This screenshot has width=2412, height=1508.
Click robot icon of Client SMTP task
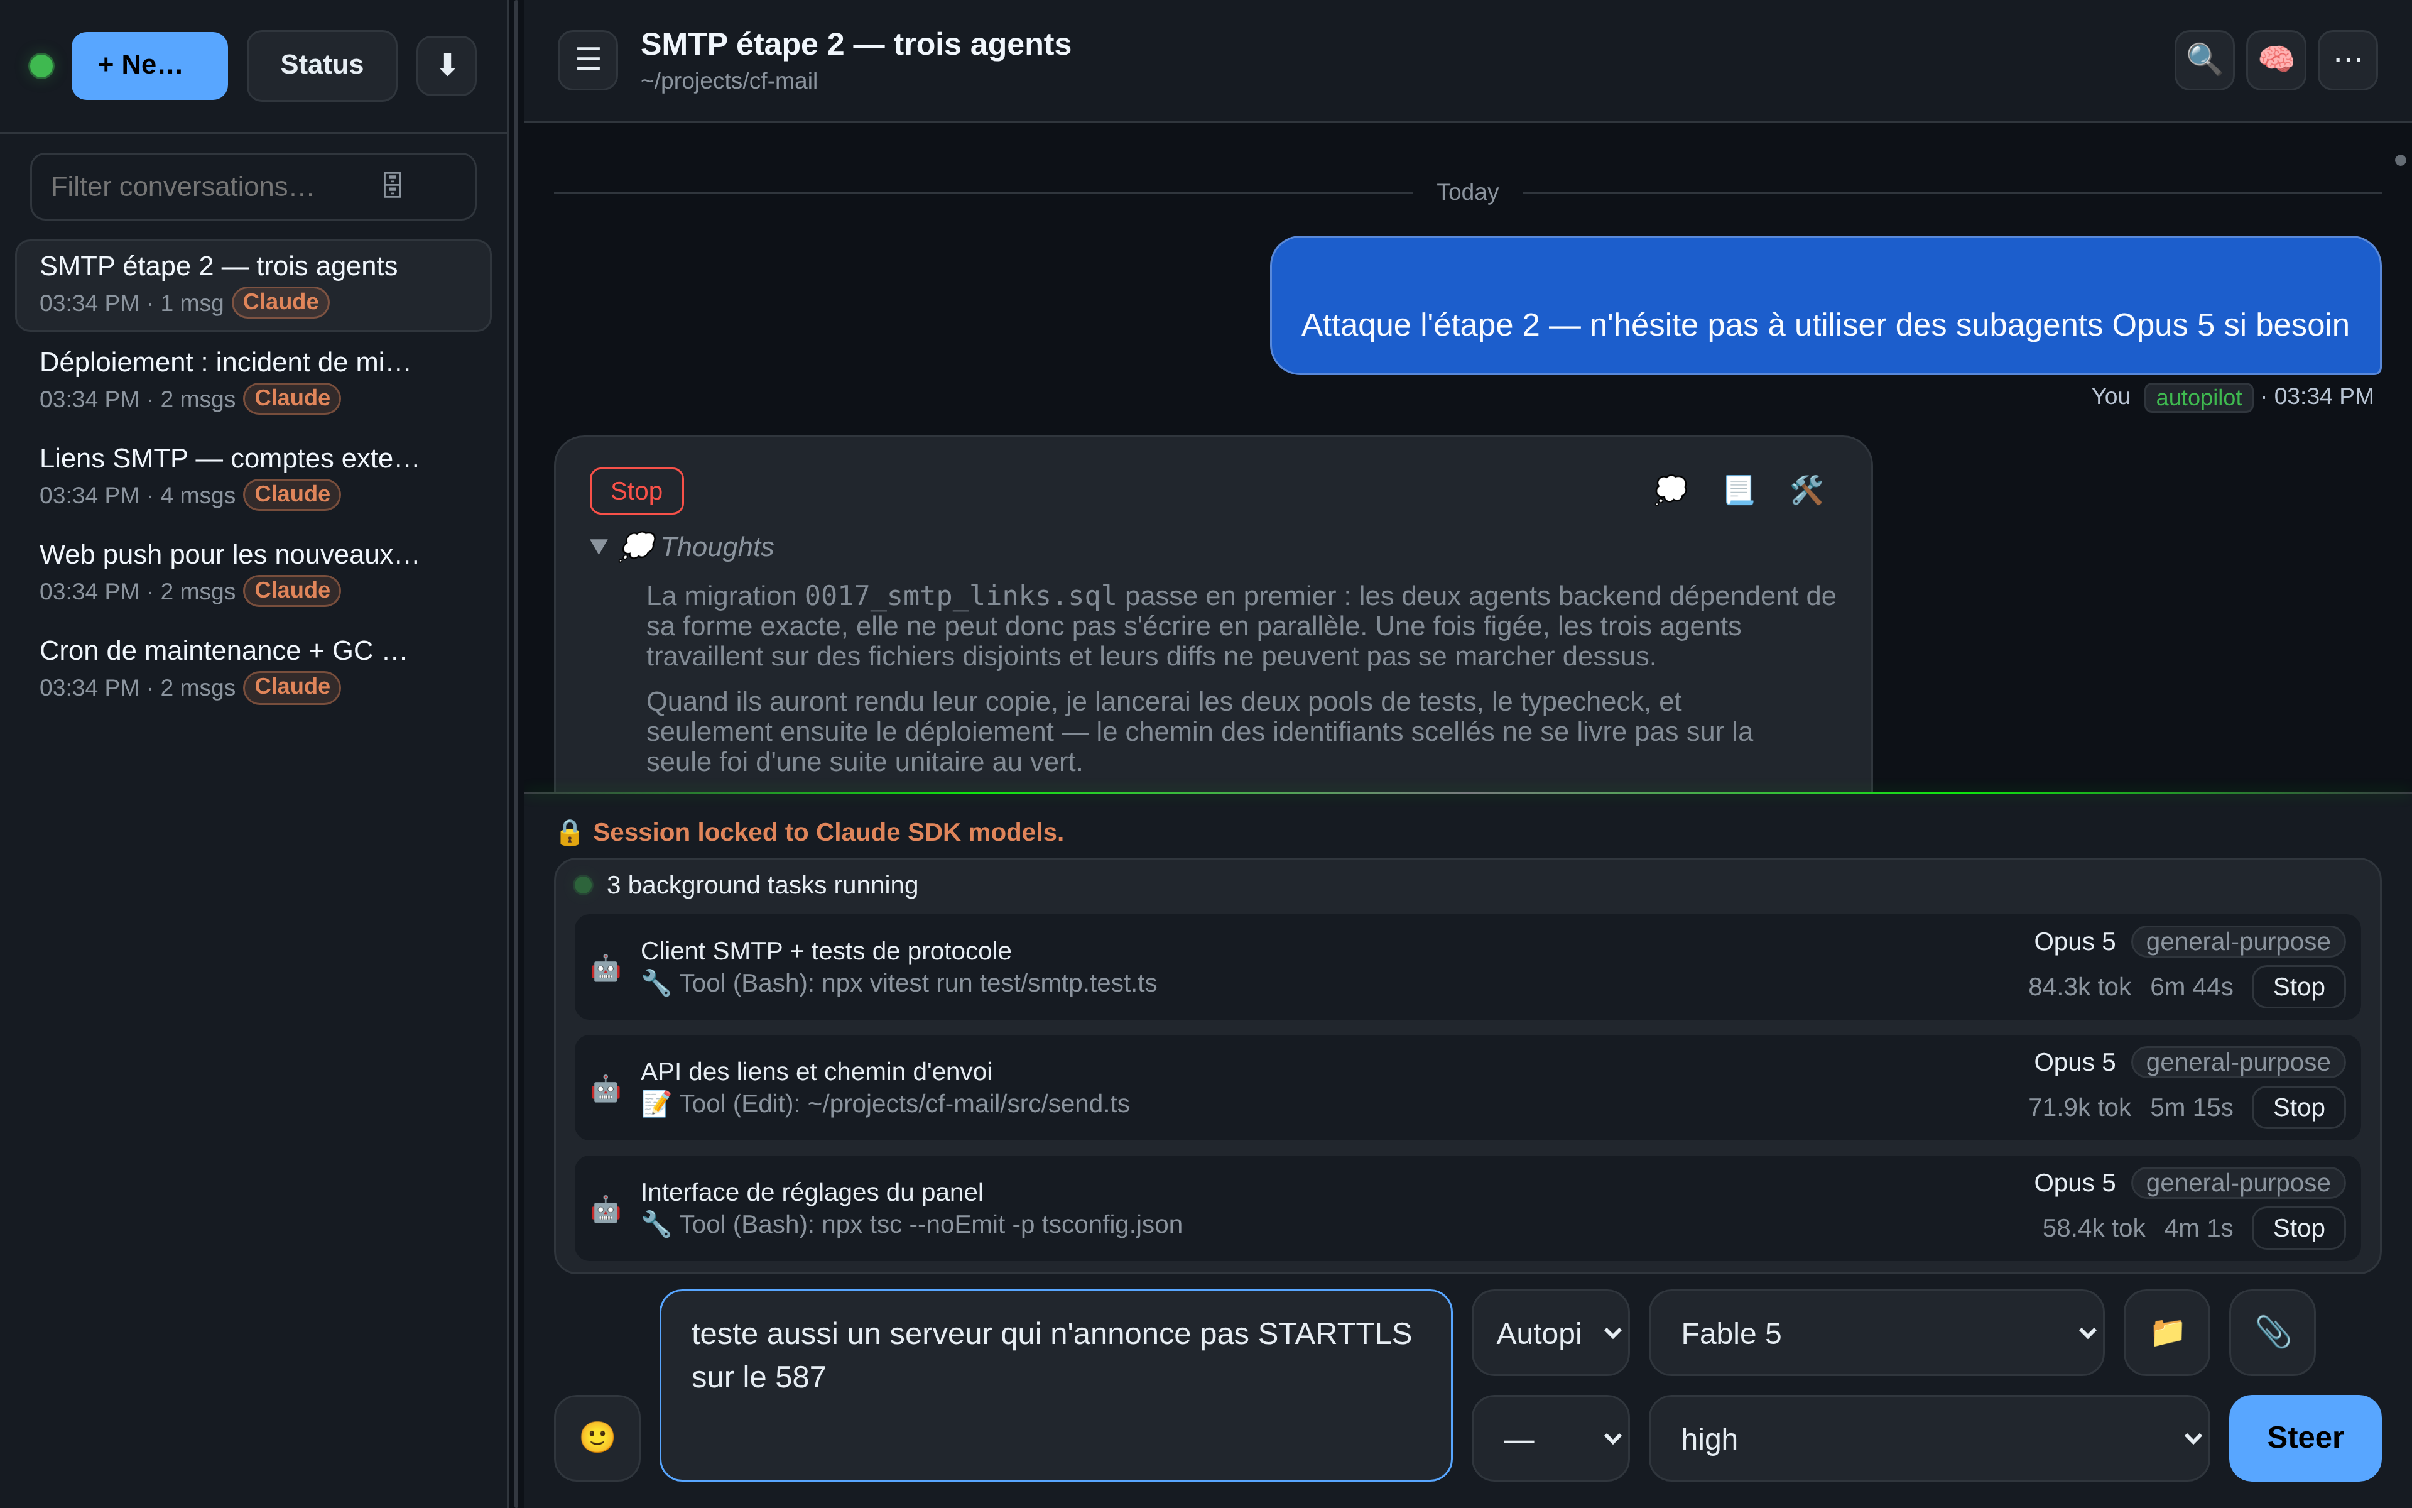pyautogui.click(x=605, y=968)
